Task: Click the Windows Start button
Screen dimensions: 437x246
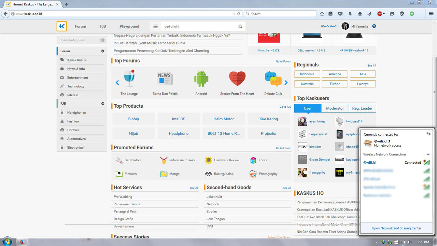Action: [7, 242]
